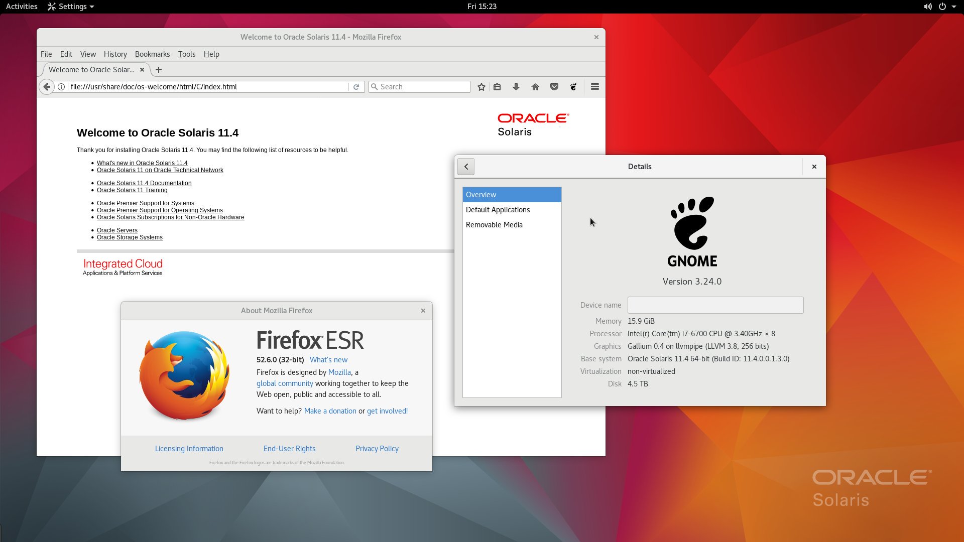Go back in Details settings window
The width and height of the screenshot is (964, 542).
pyautogui.click(x=466, y=167)
